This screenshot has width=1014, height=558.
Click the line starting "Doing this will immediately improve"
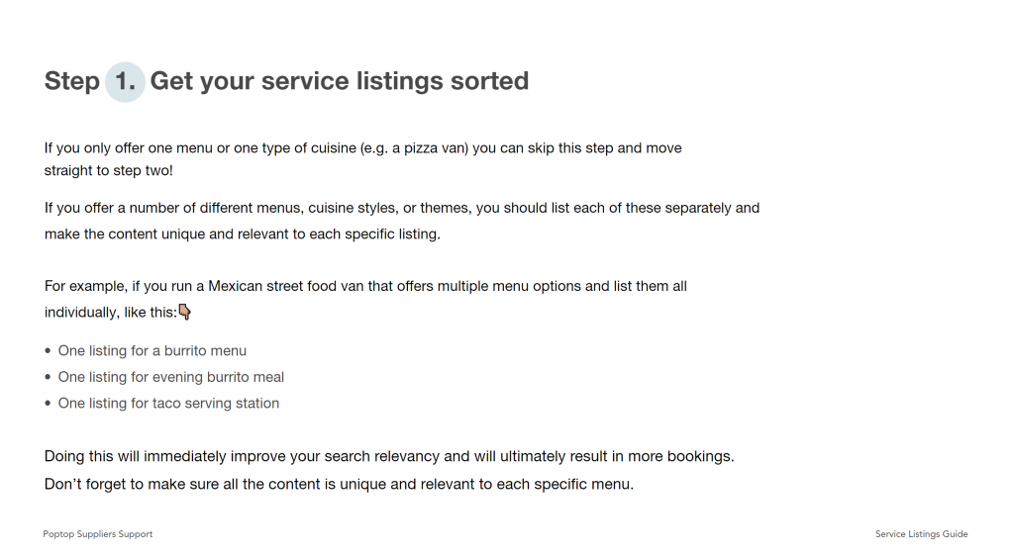pos(389,457)
